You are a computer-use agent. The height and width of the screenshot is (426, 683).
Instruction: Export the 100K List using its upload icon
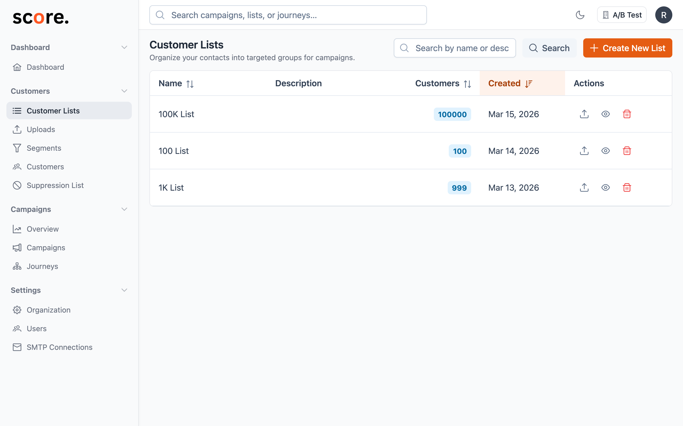point(584,114)
